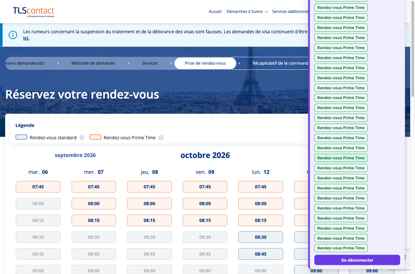Click the jeu. 08 day header
Viewport: 415px width, 274px height.
pos(149,172)
